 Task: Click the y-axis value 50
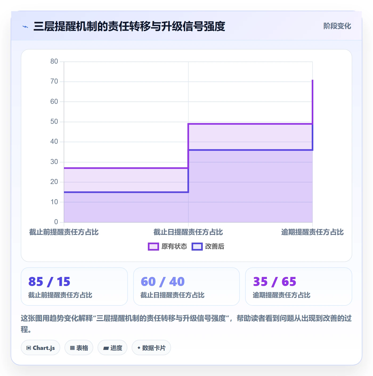[54, 122]
